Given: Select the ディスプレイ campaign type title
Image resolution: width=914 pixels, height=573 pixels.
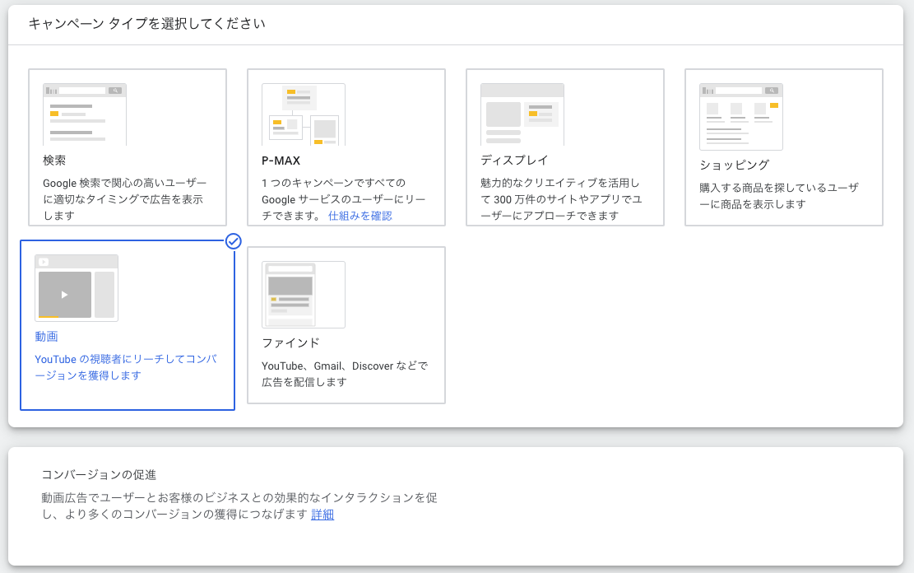Looking at the screenshot, I should (514, 160).
